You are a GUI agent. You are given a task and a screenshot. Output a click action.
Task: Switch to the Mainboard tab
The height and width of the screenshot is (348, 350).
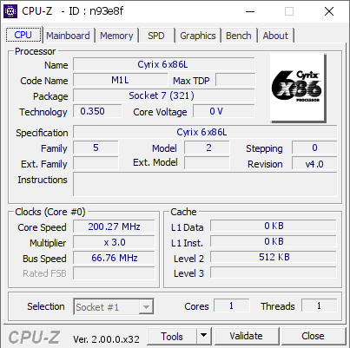tap(68, 36)
